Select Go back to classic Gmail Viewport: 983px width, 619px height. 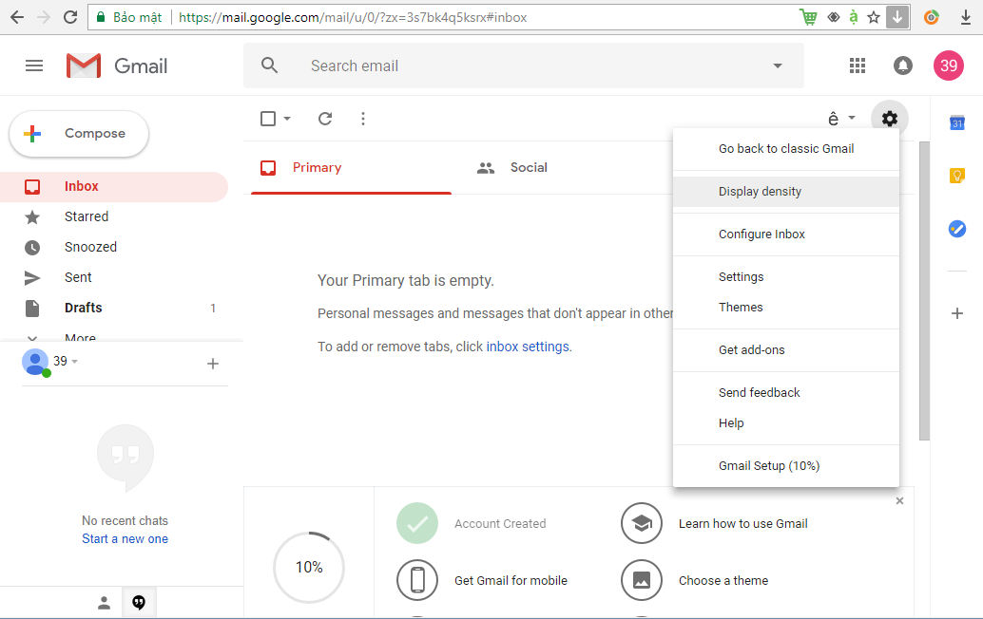785,149
